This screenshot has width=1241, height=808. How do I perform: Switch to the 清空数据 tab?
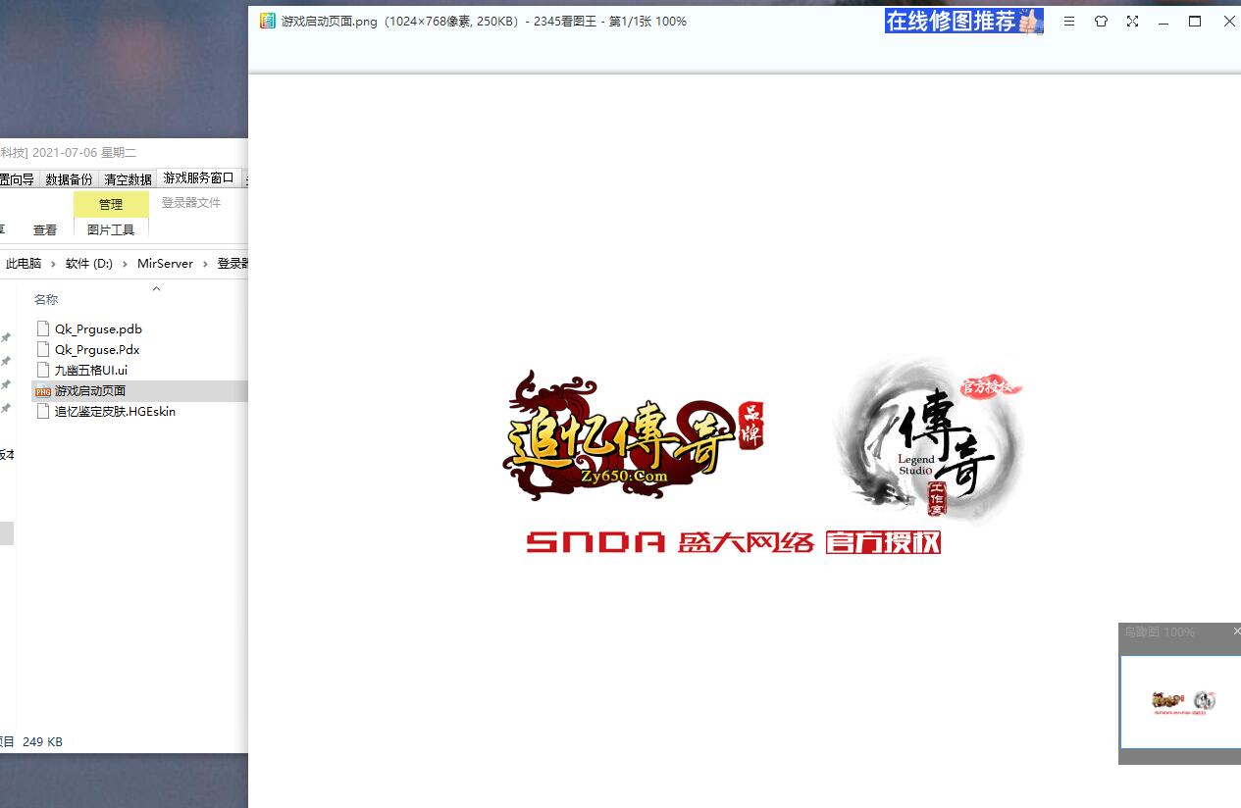(x=129, y=178)
